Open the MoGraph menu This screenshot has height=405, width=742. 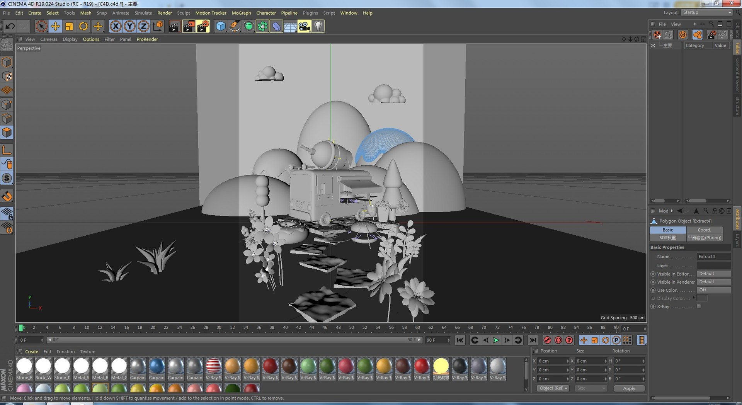241,13
